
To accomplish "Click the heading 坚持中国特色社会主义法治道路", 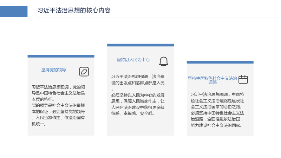I will click(213, 80).
